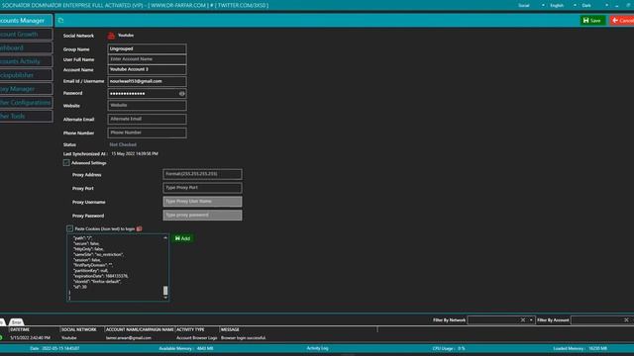Click Available Memory in the status bar

coord(186,348)
